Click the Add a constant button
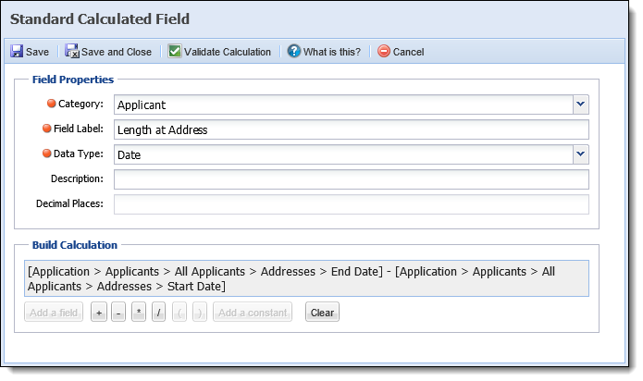This screenshot has width=643, height=381. 253,313
